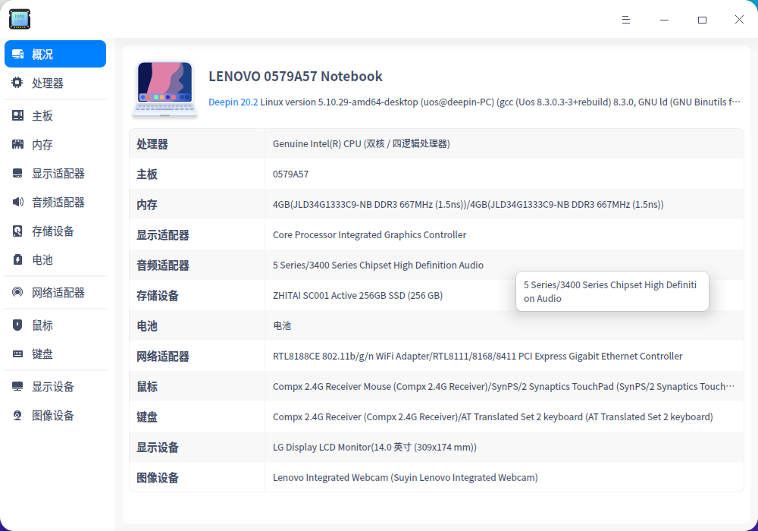Click the 网络适配器 network icon
The height and width of the screenshot is (531, 758).
click(x=17, y=292)
